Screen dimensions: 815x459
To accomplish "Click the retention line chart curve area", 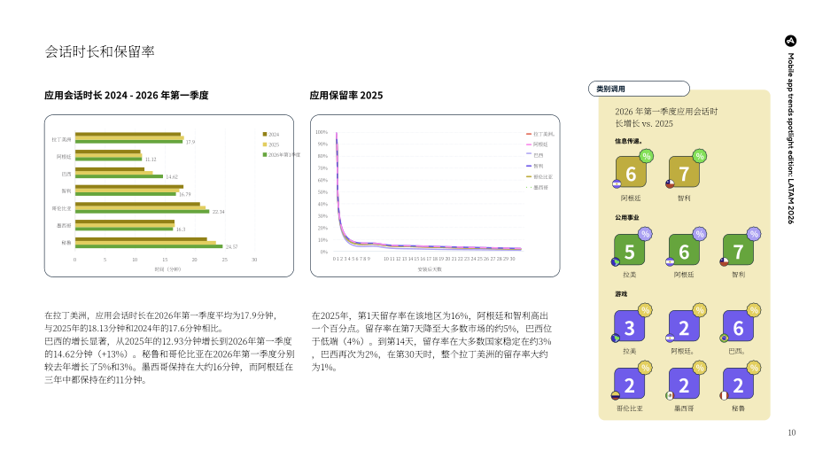I will [426, 192].
